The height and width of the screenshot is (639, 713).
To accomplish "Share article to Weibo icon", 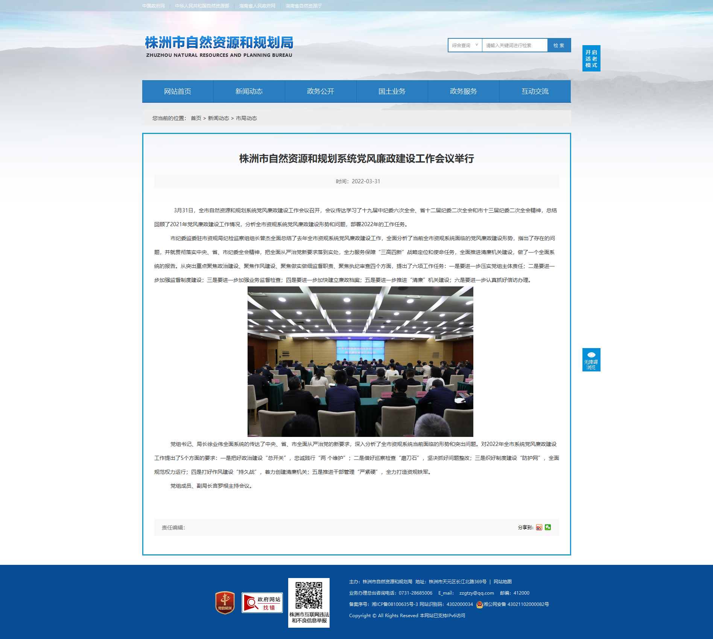I will 539,527.
